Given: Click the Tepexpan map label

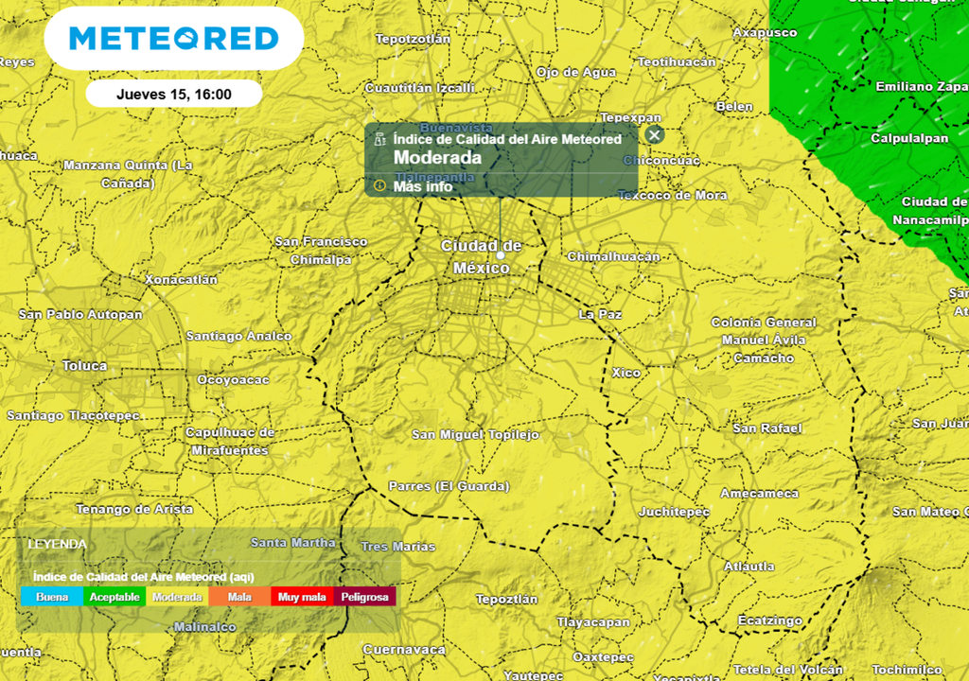Looking at the screenshot, I should [631, 117].
